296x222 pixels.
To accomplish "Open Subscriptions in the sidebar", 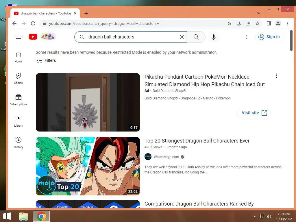I will 18,100.
